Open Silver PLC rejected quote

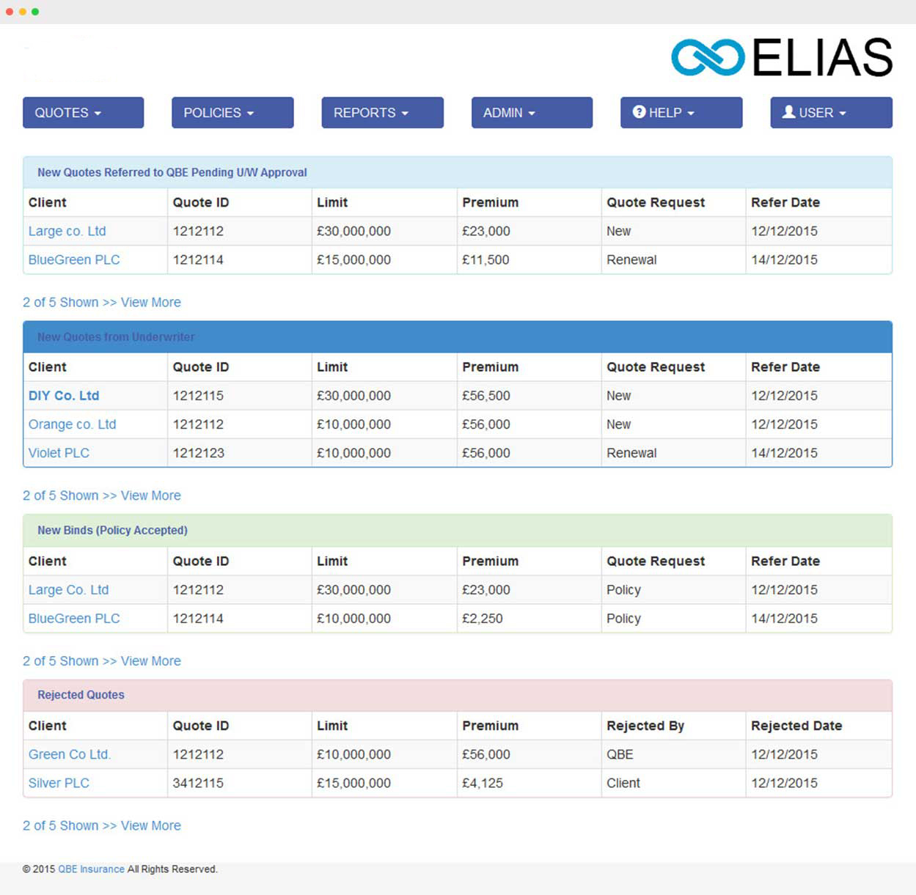tap(59, 783)
